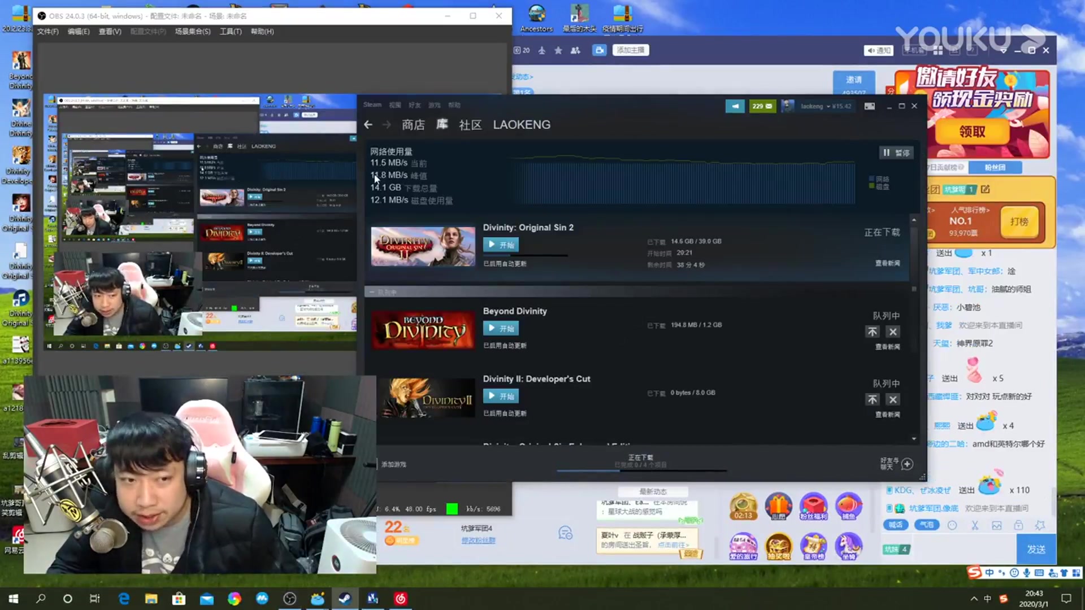Image resolution: width=1085 pixels, height=610 pixels.
Task: Click 添加游戏 in Steam bottom bar
Action: 393,464
